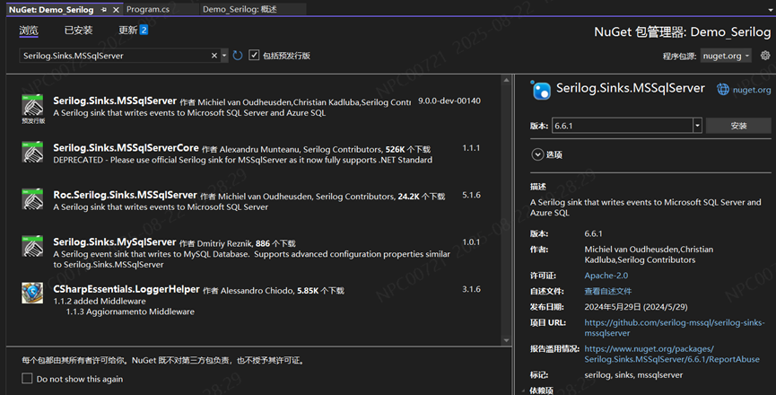
Task: Activate the NuGet: Demo_Serilog document tab
Action: click(51, 9)
